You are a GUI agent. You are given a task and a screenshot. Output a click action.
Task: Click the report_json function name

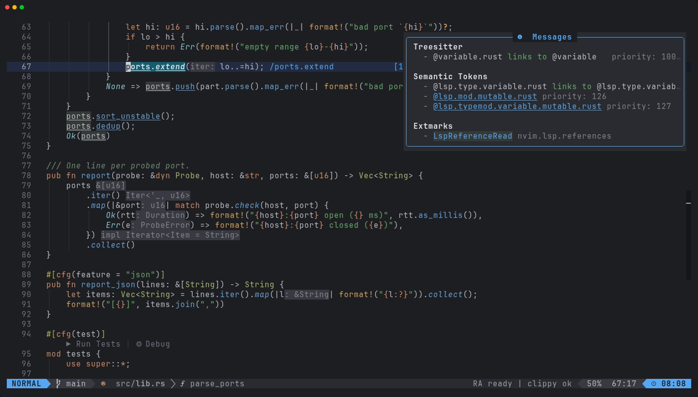coord(108,285)
